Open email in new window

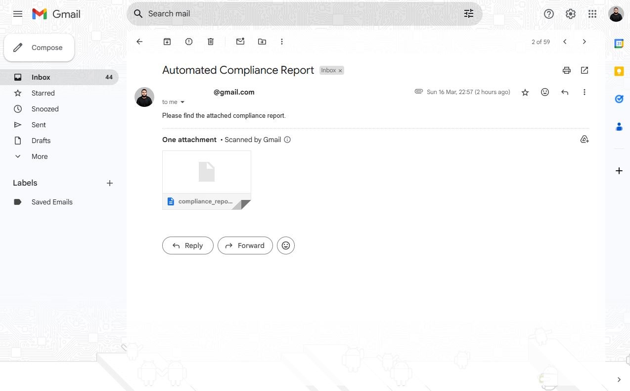585,70
